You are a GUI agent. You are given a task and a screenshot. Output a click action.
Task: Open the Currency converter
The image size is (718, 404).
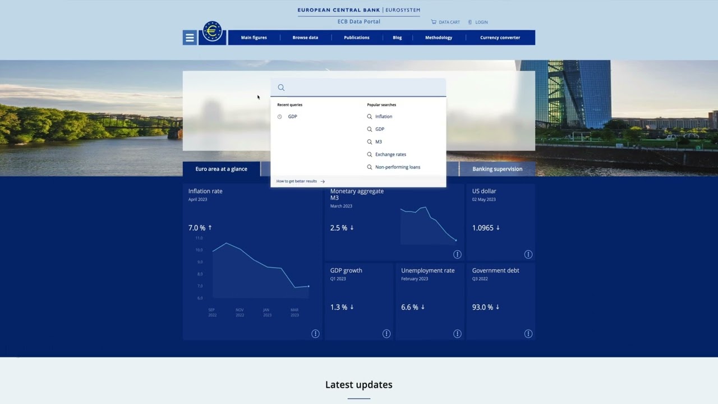[x=500, y=38]
